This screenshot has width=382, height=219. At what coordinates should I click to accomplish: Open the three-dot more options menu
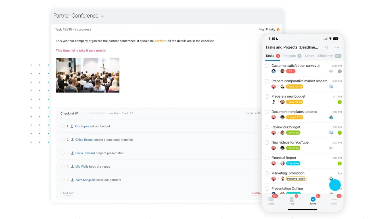[337, 47]
